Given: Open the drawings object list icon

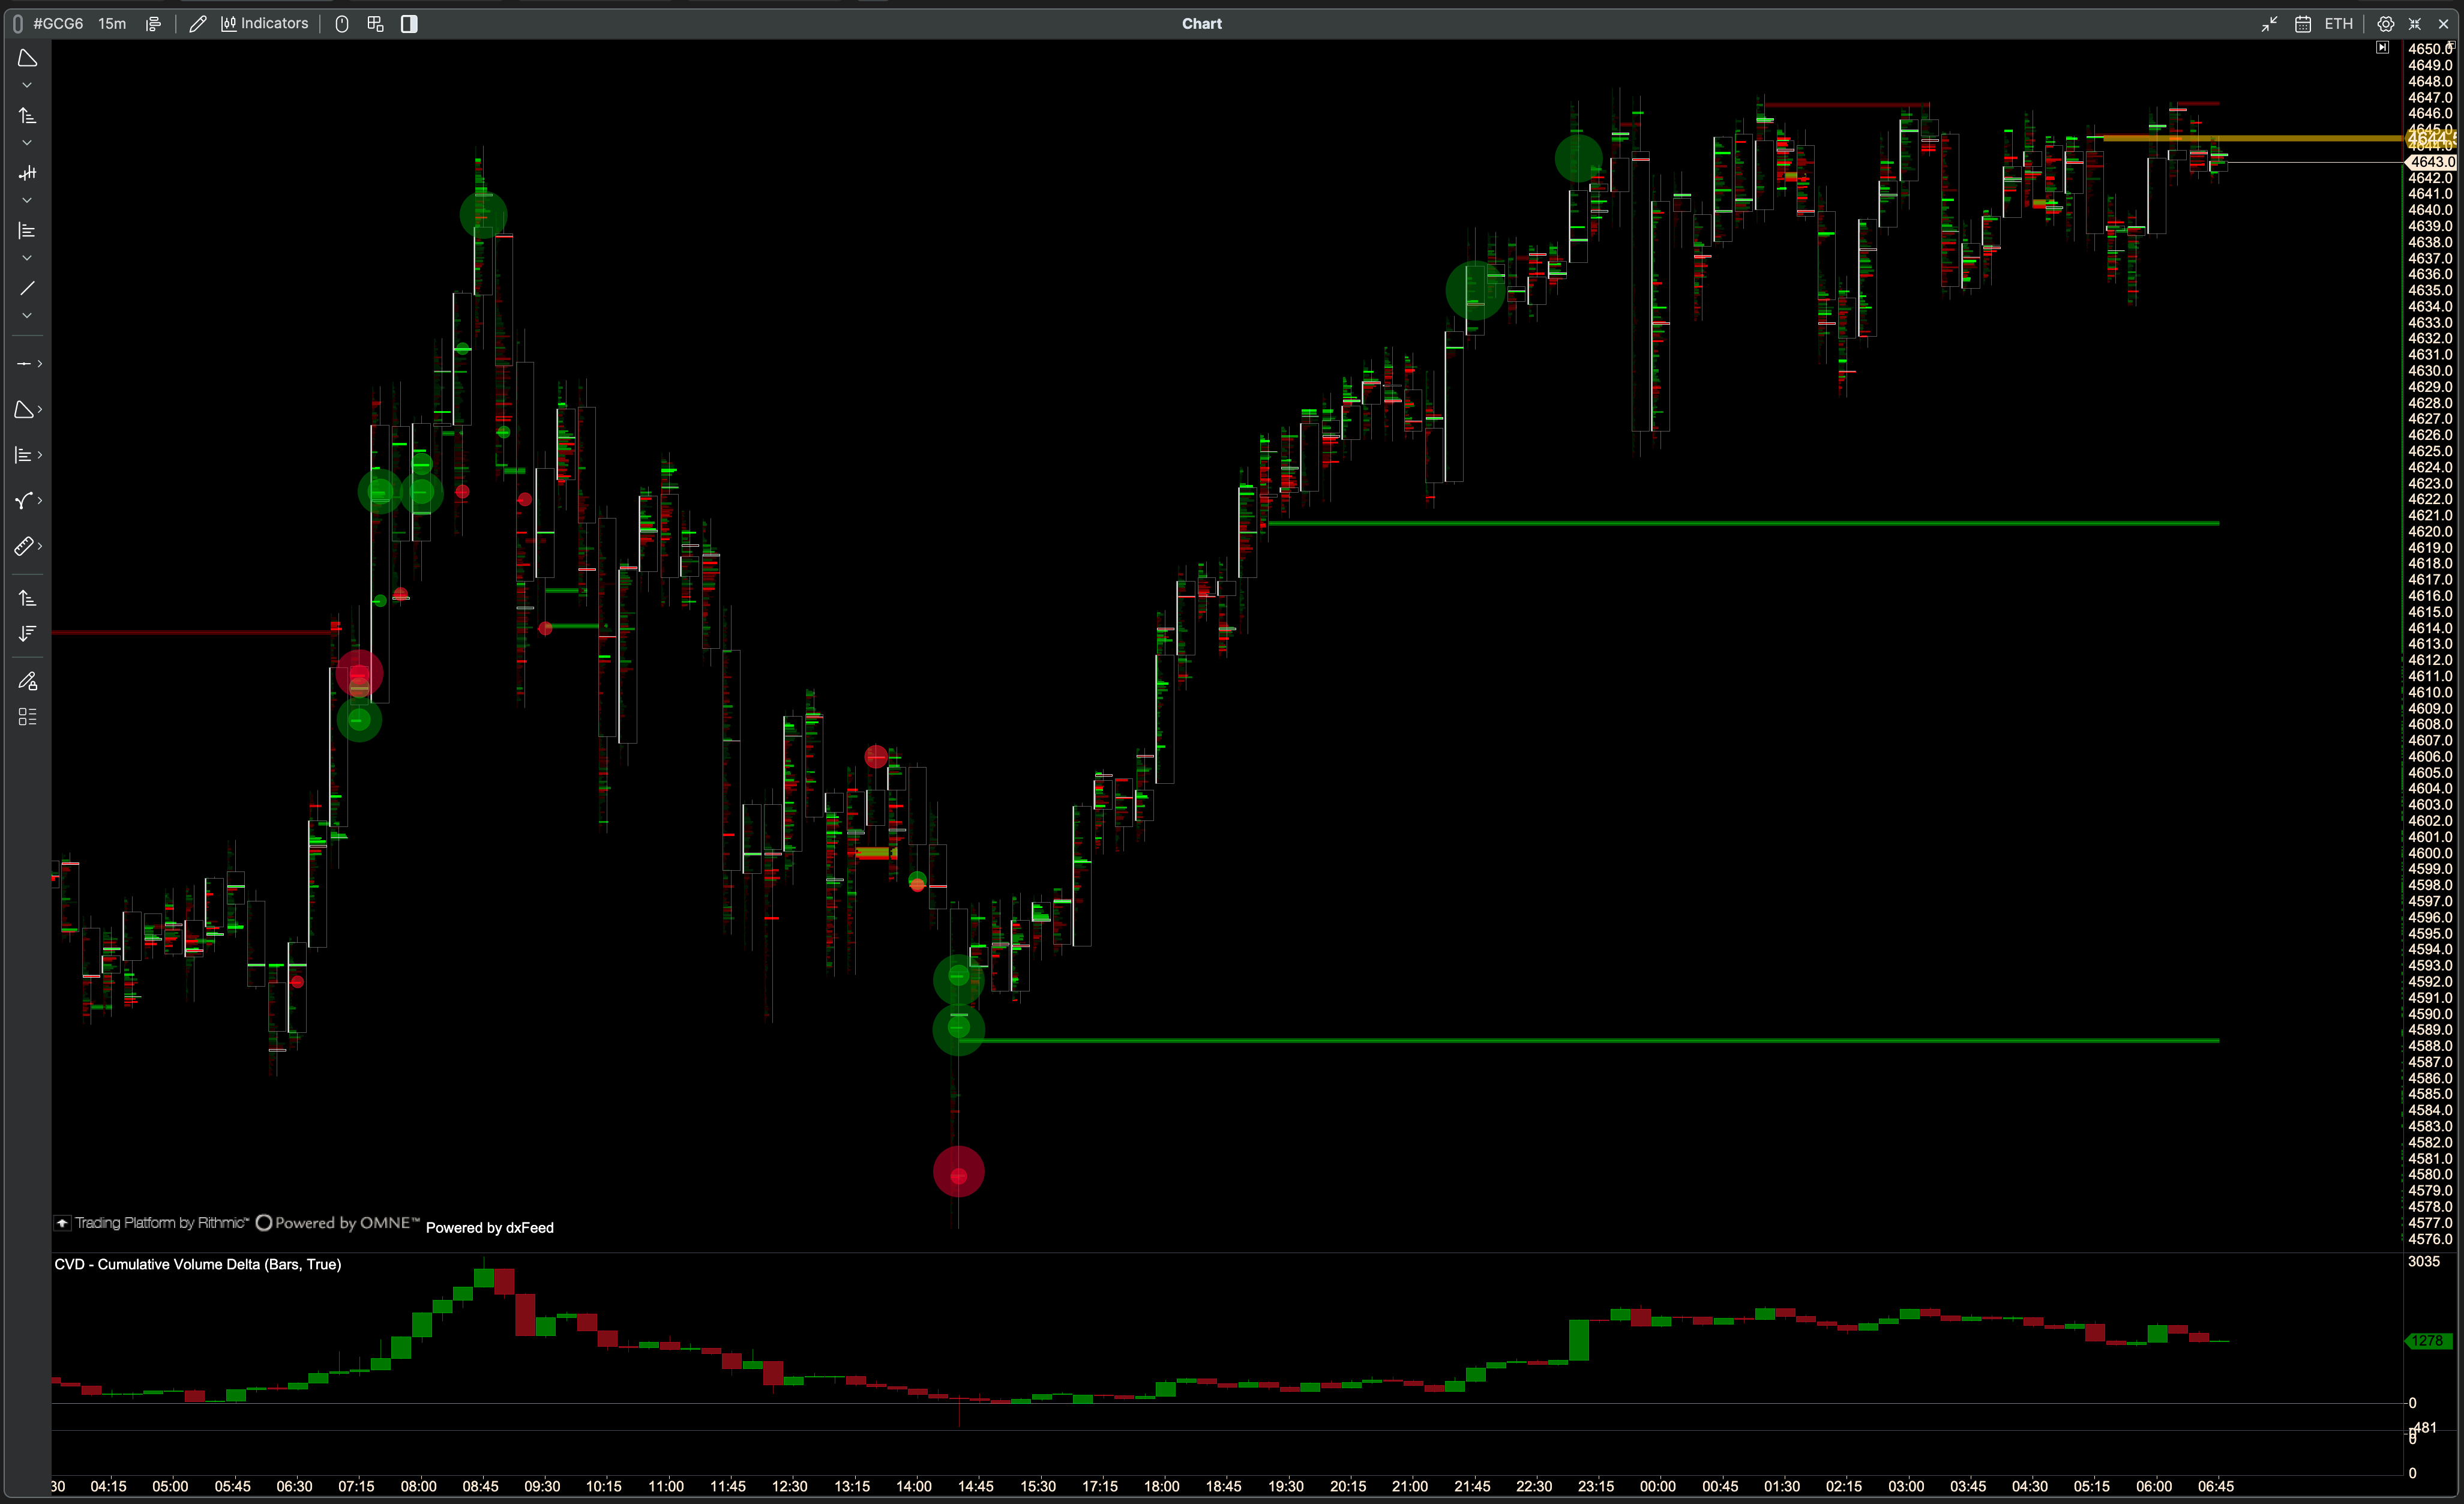Looking at the screenshot, I should pyautogui.click(x=27, y=717).
